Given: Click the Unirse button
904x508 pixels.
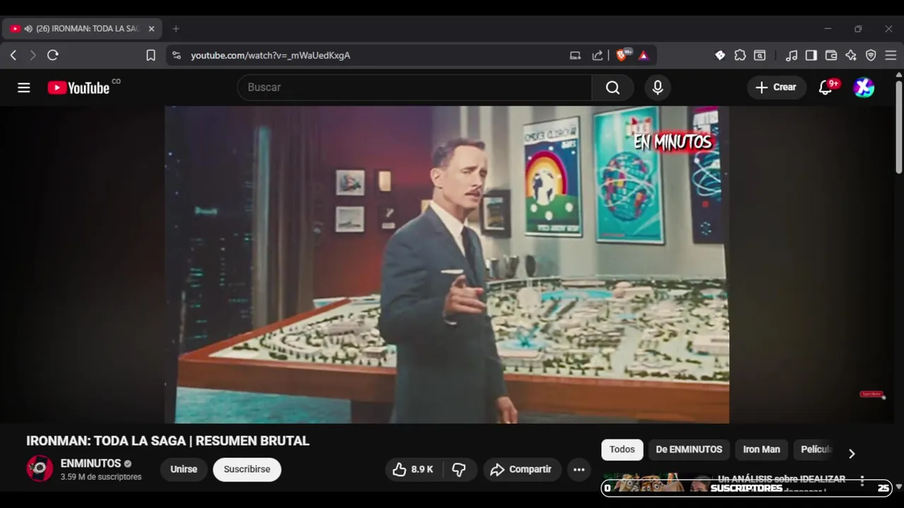Looking at the screenshot, I should pos(184,469).
